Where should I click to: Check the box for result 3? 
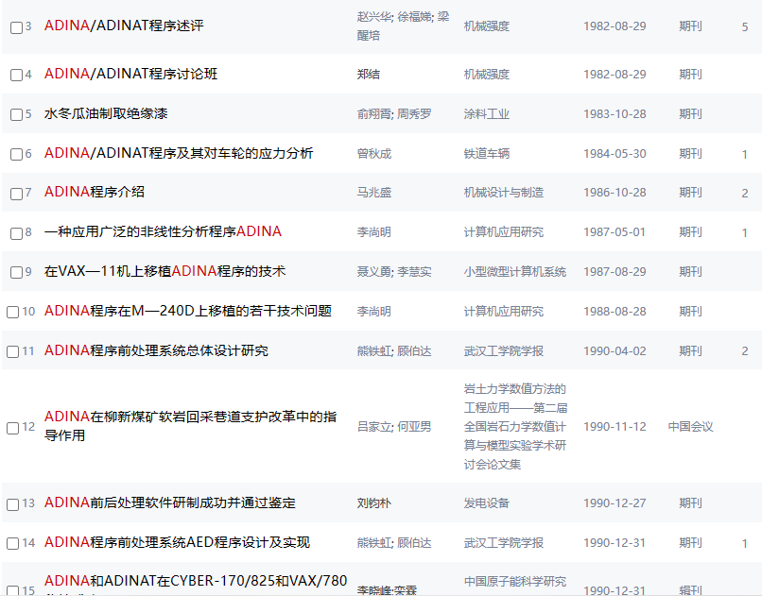(x=14, y=26)
